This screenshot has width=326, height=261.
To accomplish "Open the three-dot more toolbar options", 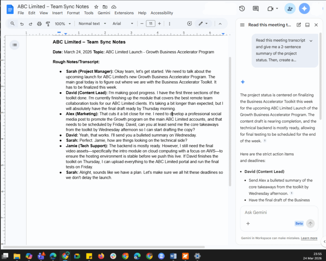I will coord(170,24).
